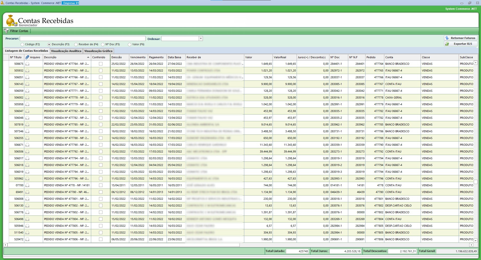Switch to Visualização Analítica tab

tap(66, 51)
